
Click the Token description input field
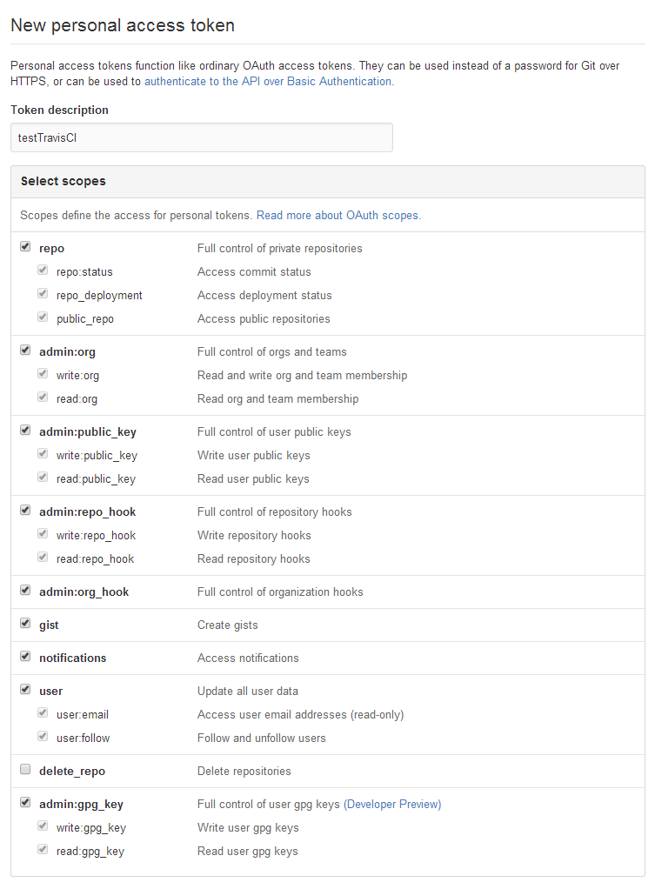point(201,137)
